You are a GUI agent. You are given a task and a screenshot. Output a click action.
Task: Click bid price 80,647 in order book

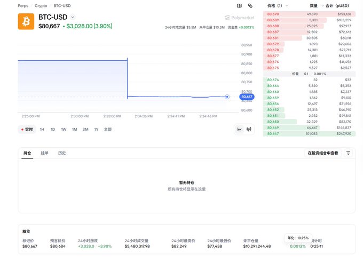(273, 134)
